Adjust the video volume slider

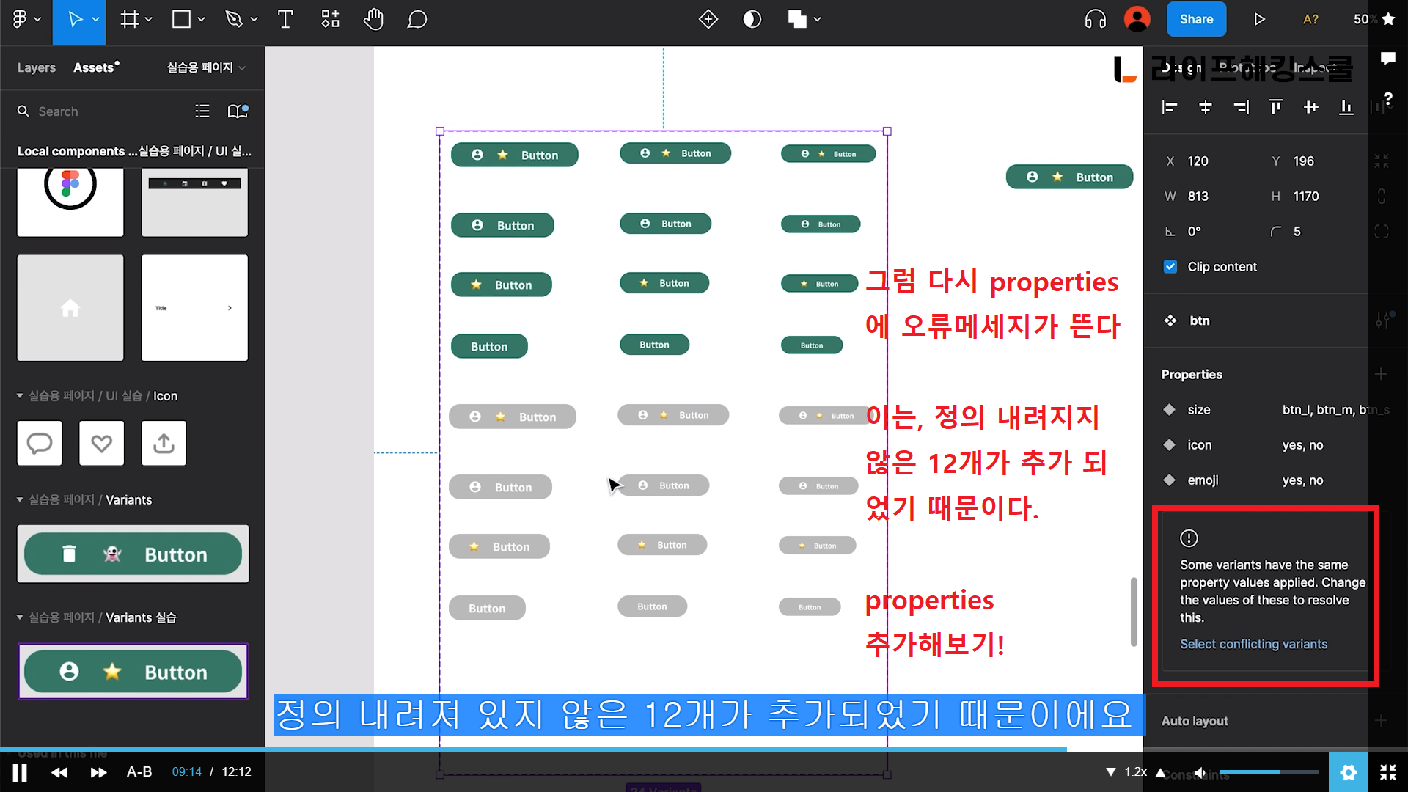click(1269, 772)
